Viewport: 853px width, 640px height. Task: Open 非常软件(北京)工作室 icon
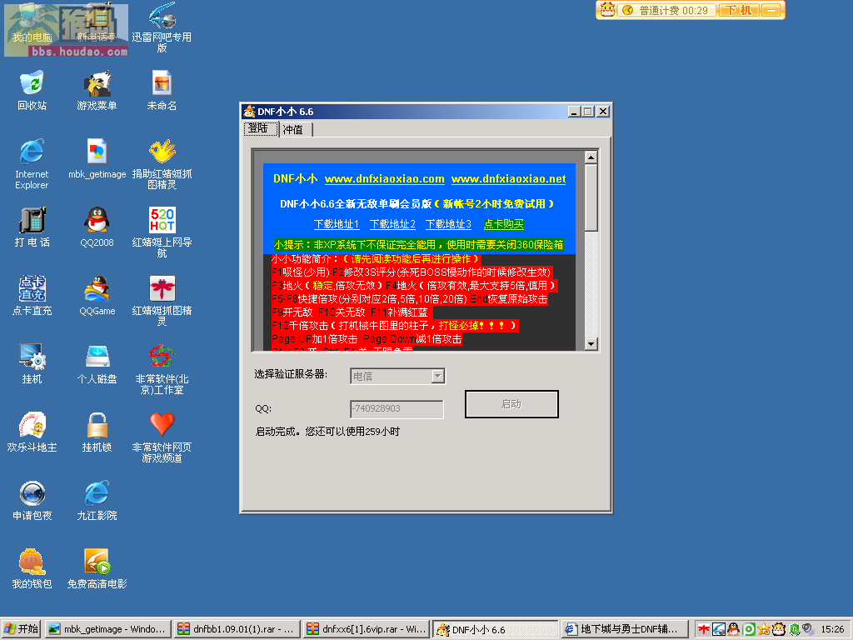162,368
